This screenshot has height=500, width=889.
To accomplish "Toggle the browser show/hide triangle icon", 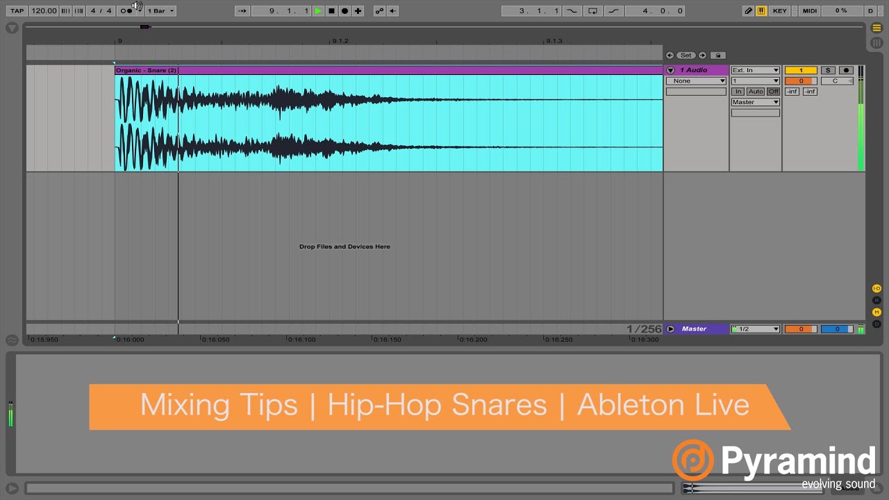I will (12, 28).
